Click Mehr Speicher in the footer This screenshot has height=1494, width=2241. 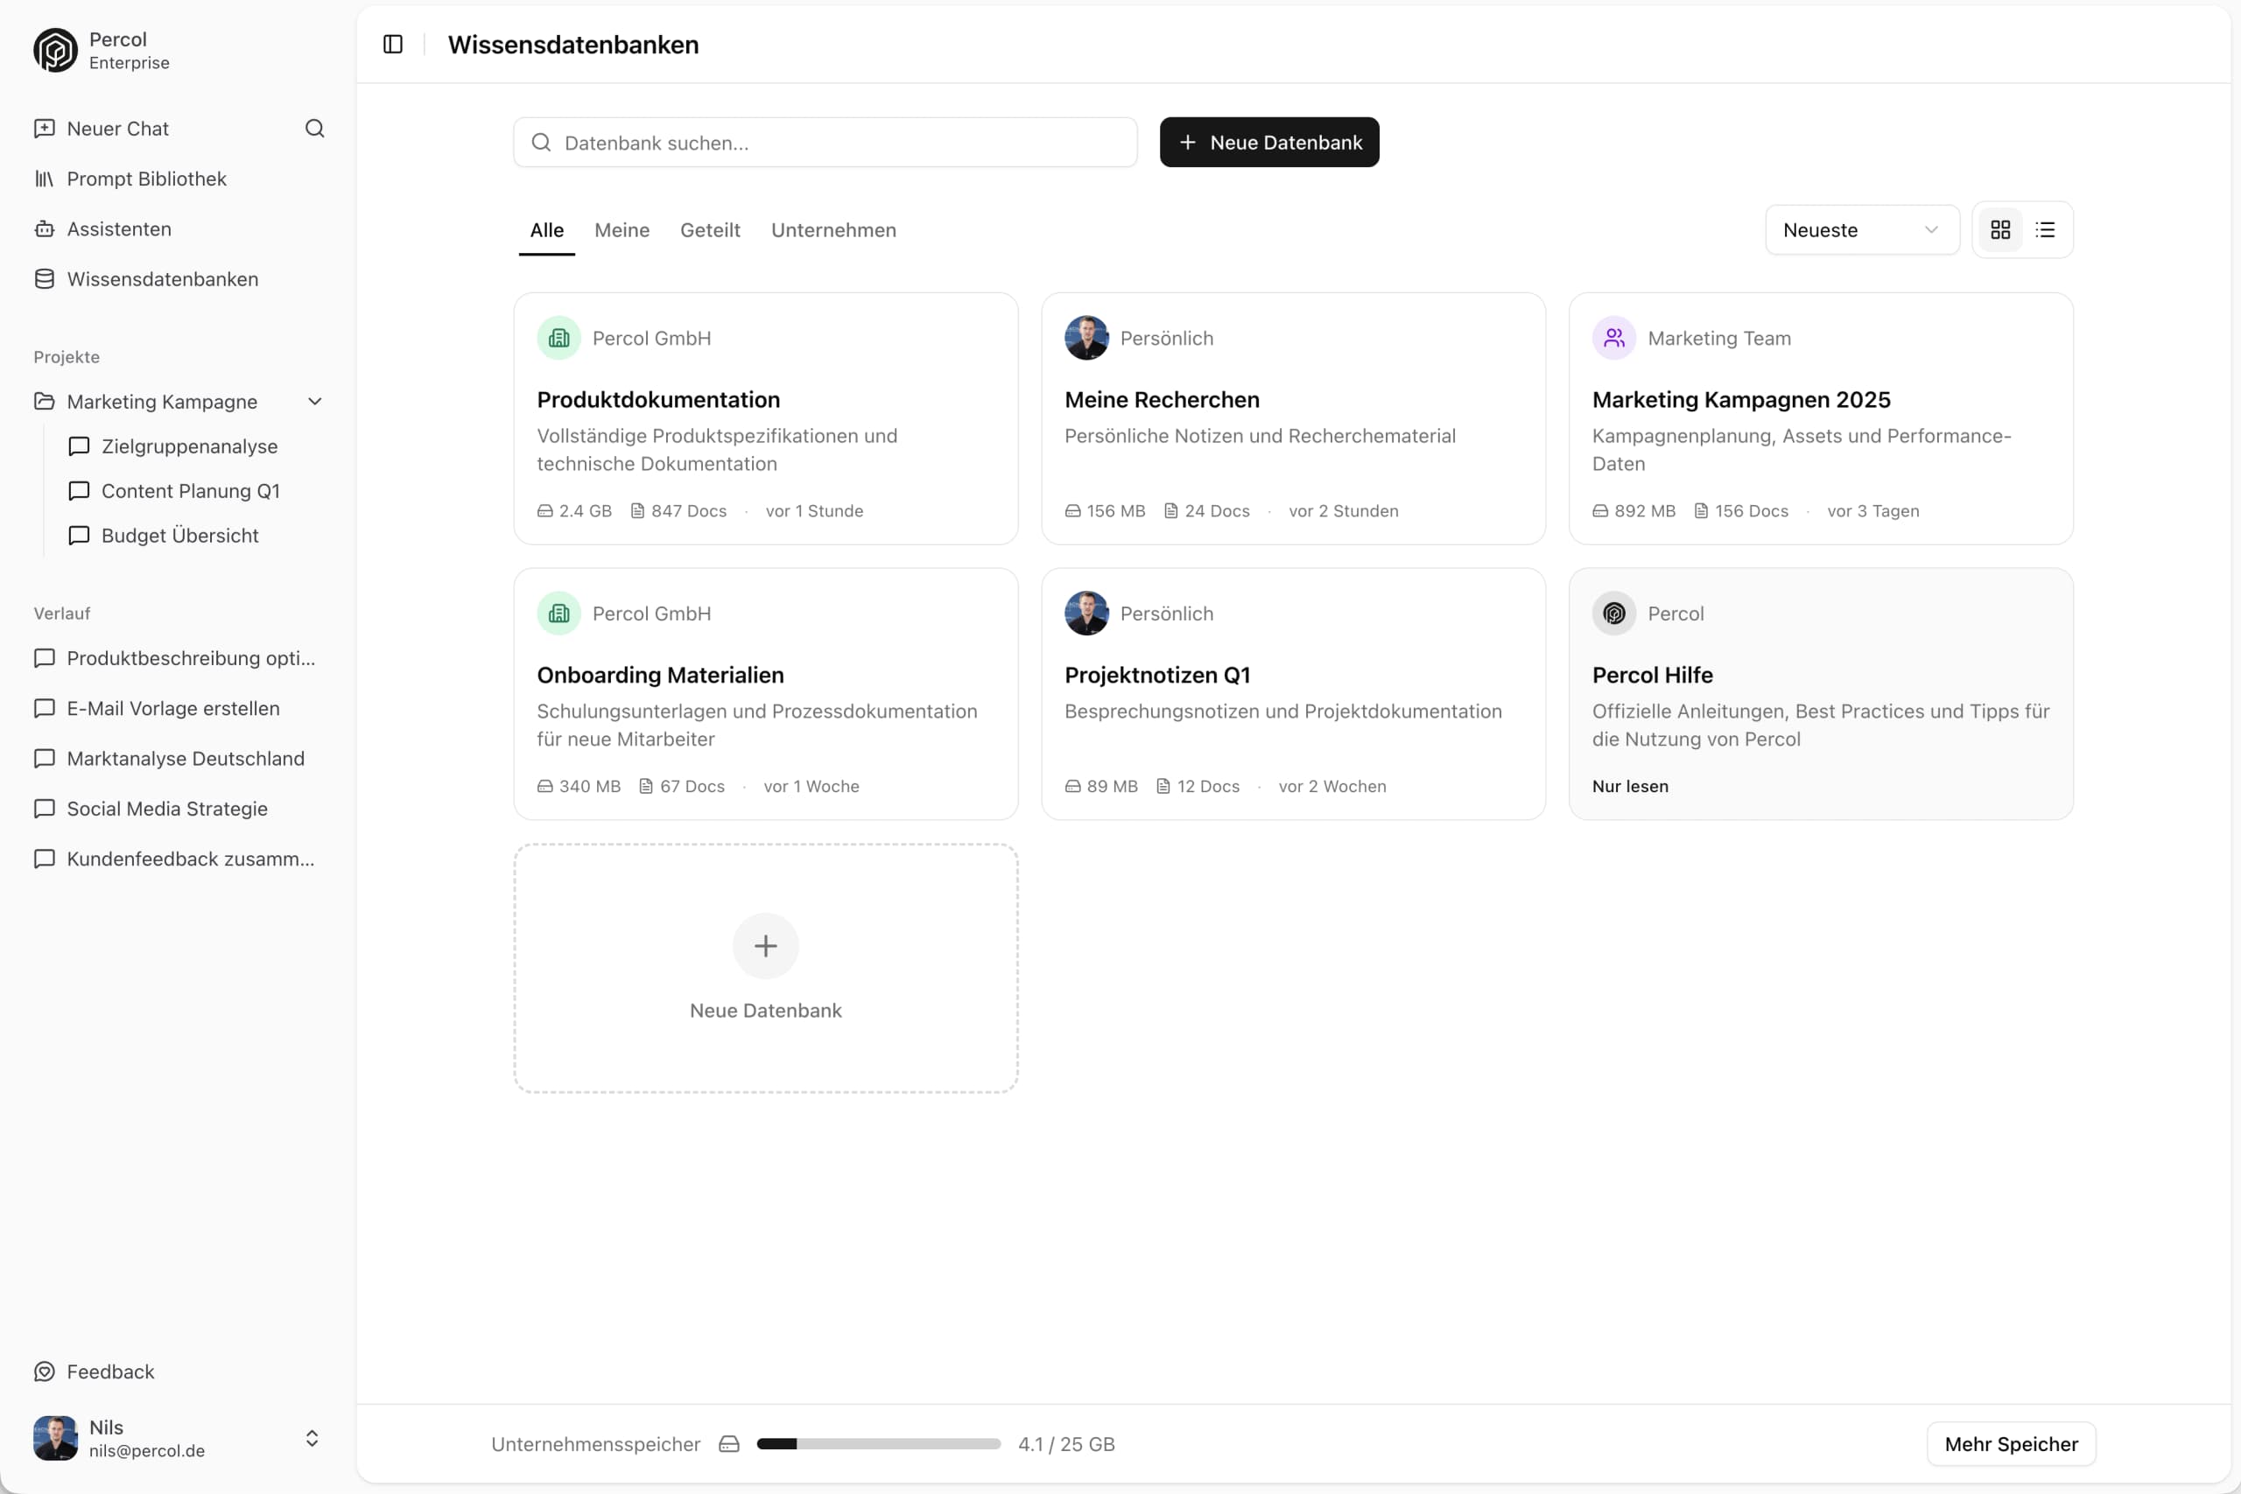pos(2011,1443)
